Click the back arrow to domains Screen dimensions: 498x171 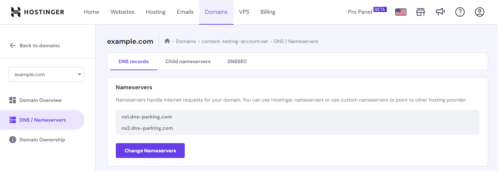click(13, 45)
